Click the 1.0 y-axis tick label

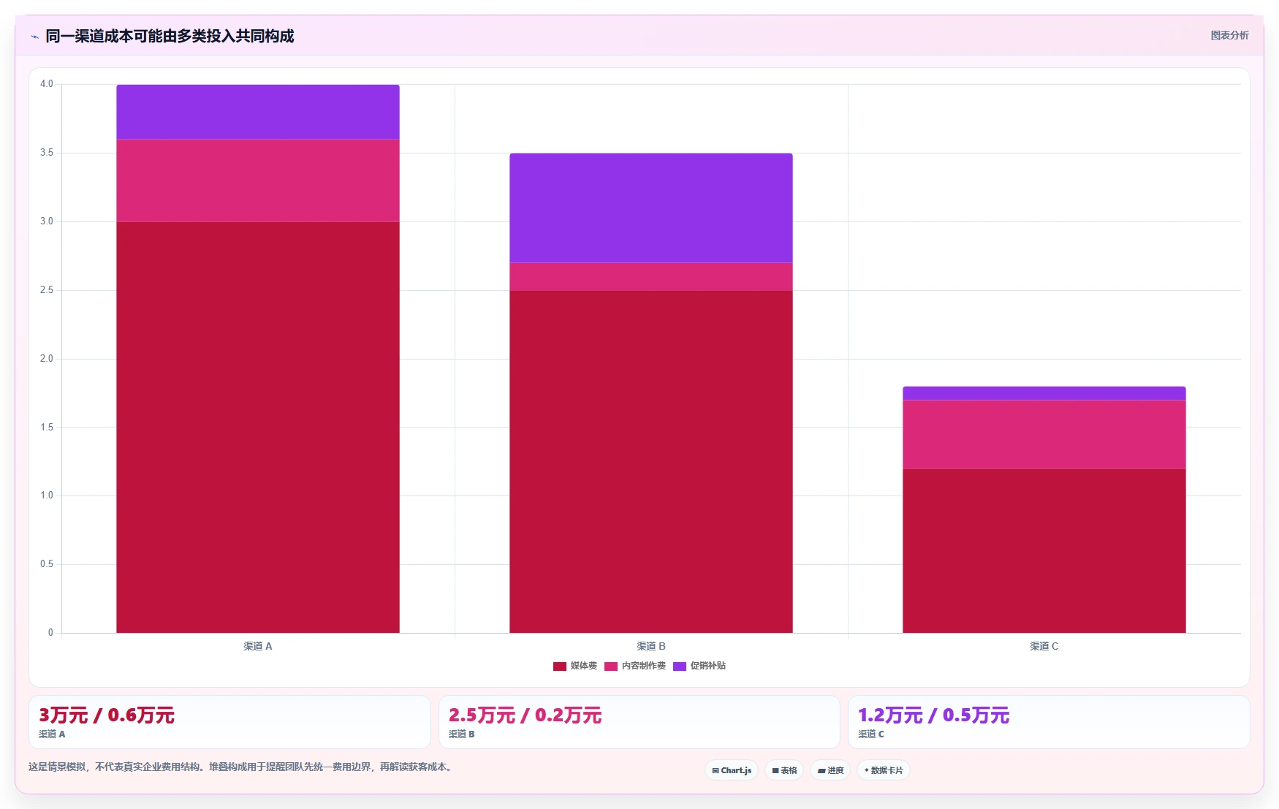(47, 495)
